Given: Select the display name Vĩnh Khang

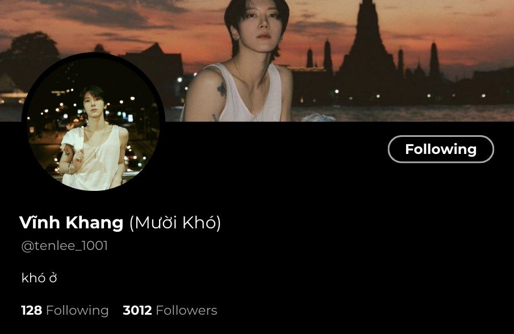Looking at the screenshot, I should (x=72, y=223).
